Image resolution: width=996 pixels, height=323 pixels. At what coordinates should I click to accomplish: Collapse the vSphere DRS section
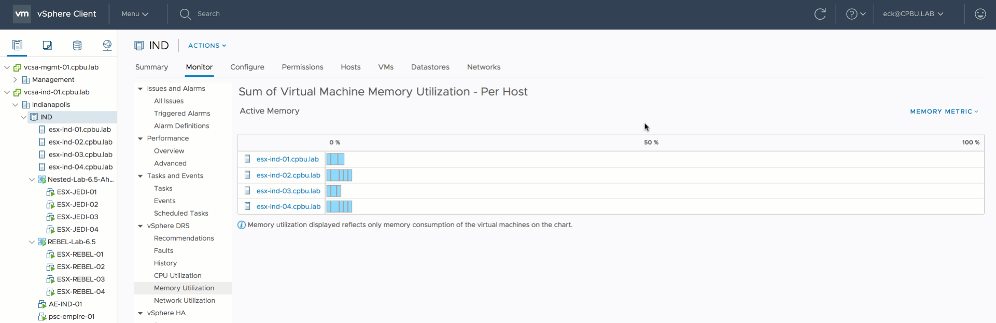[140, 226]
